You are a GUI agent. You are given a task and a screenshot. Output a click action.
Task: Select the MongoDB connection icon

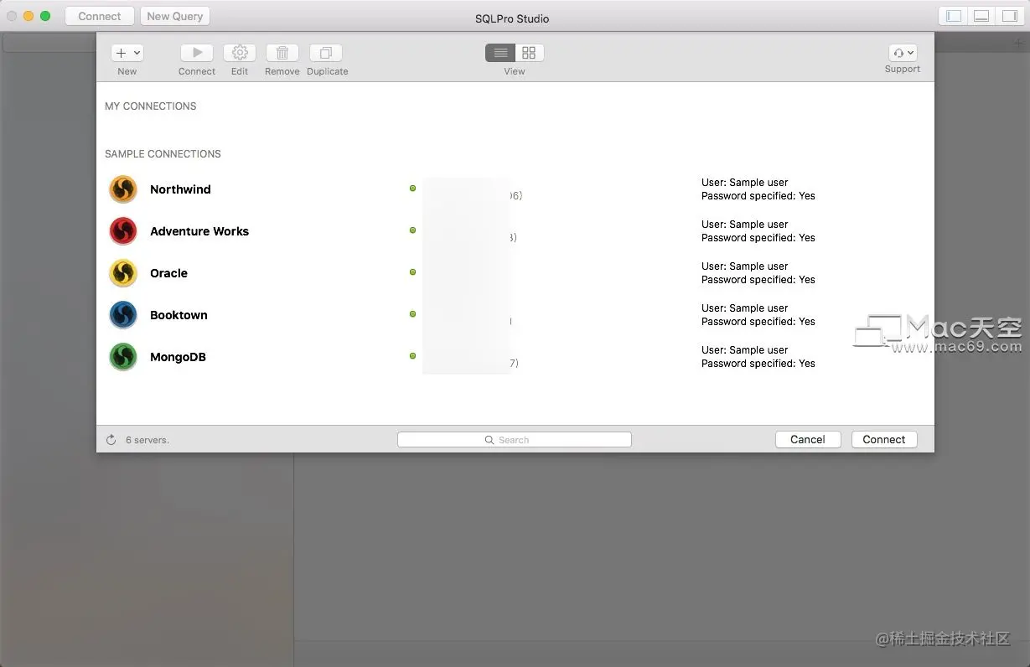pyautogui.click(x=123, y=357)
